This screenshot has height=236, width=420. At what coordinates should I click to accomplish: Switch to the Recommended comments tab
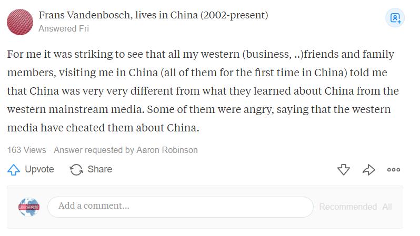click(x=347, y=207)
